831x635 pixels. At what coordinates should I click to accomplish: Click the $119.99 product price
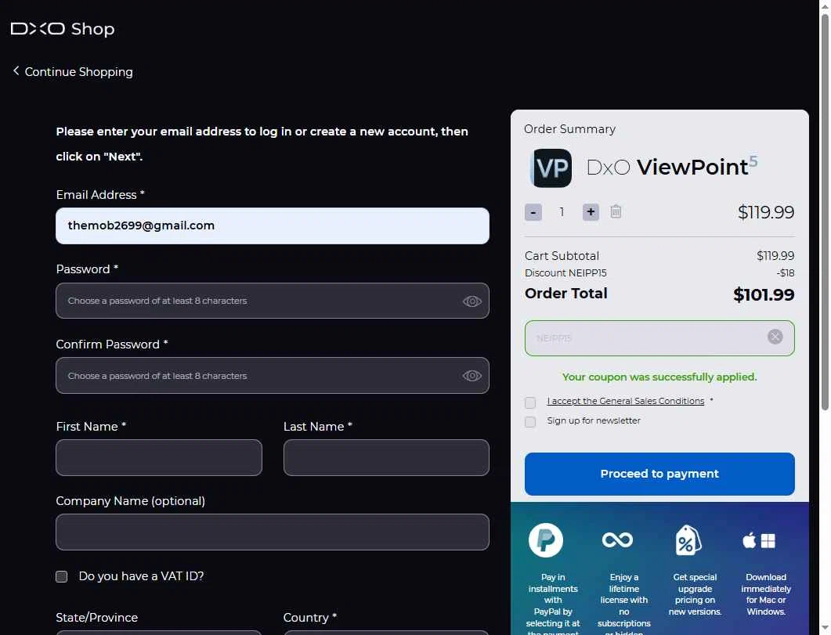(x=766, y=212)
